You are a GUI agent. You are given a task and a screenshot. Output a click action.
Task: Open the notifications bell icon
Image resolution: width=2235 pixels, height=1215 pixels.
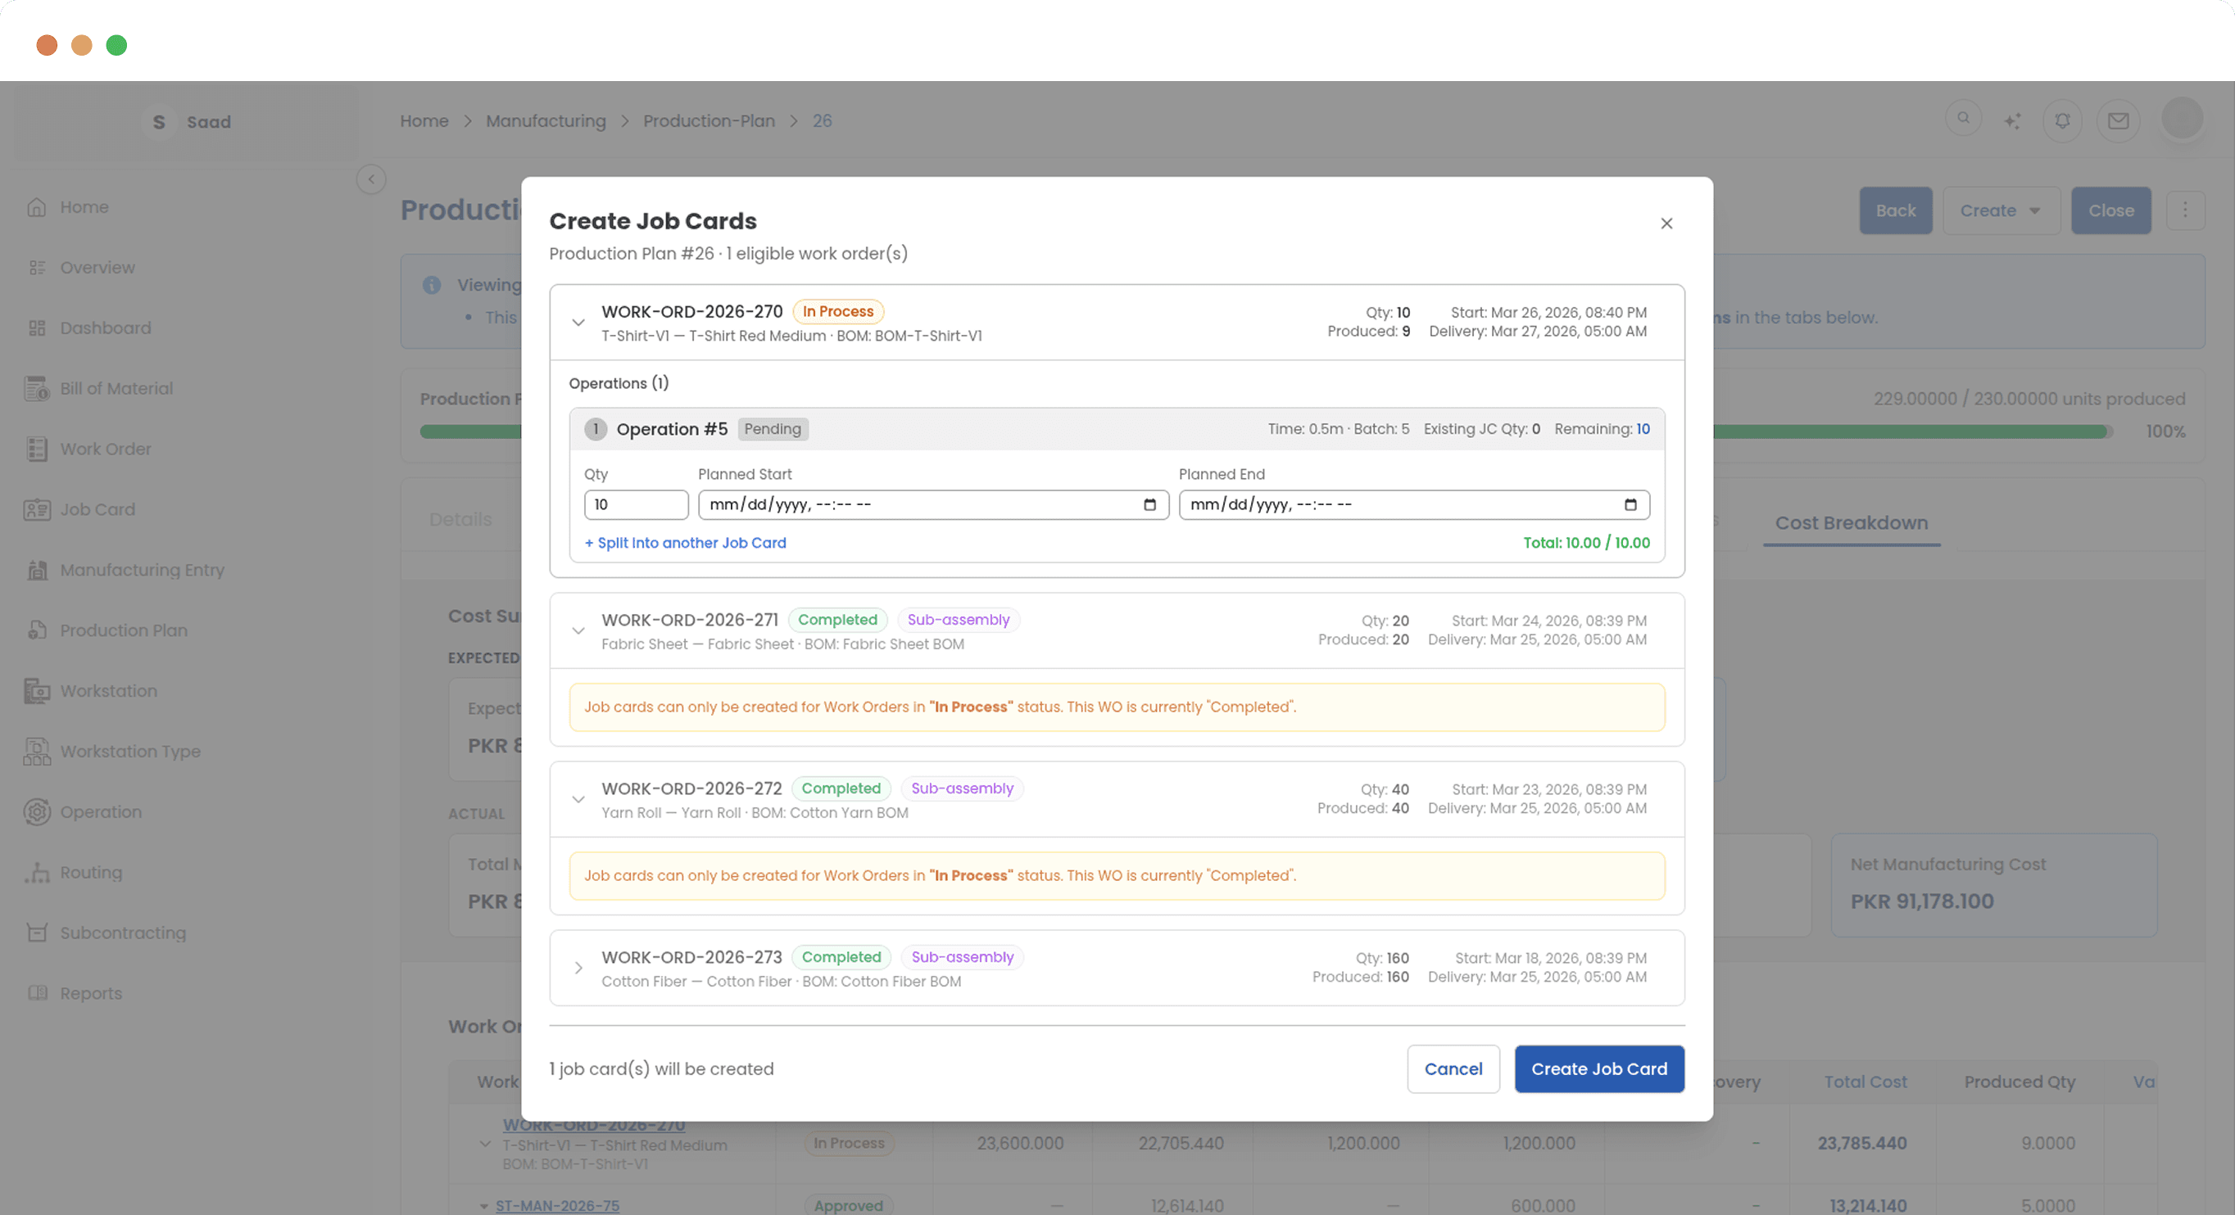coord(2062,120)
